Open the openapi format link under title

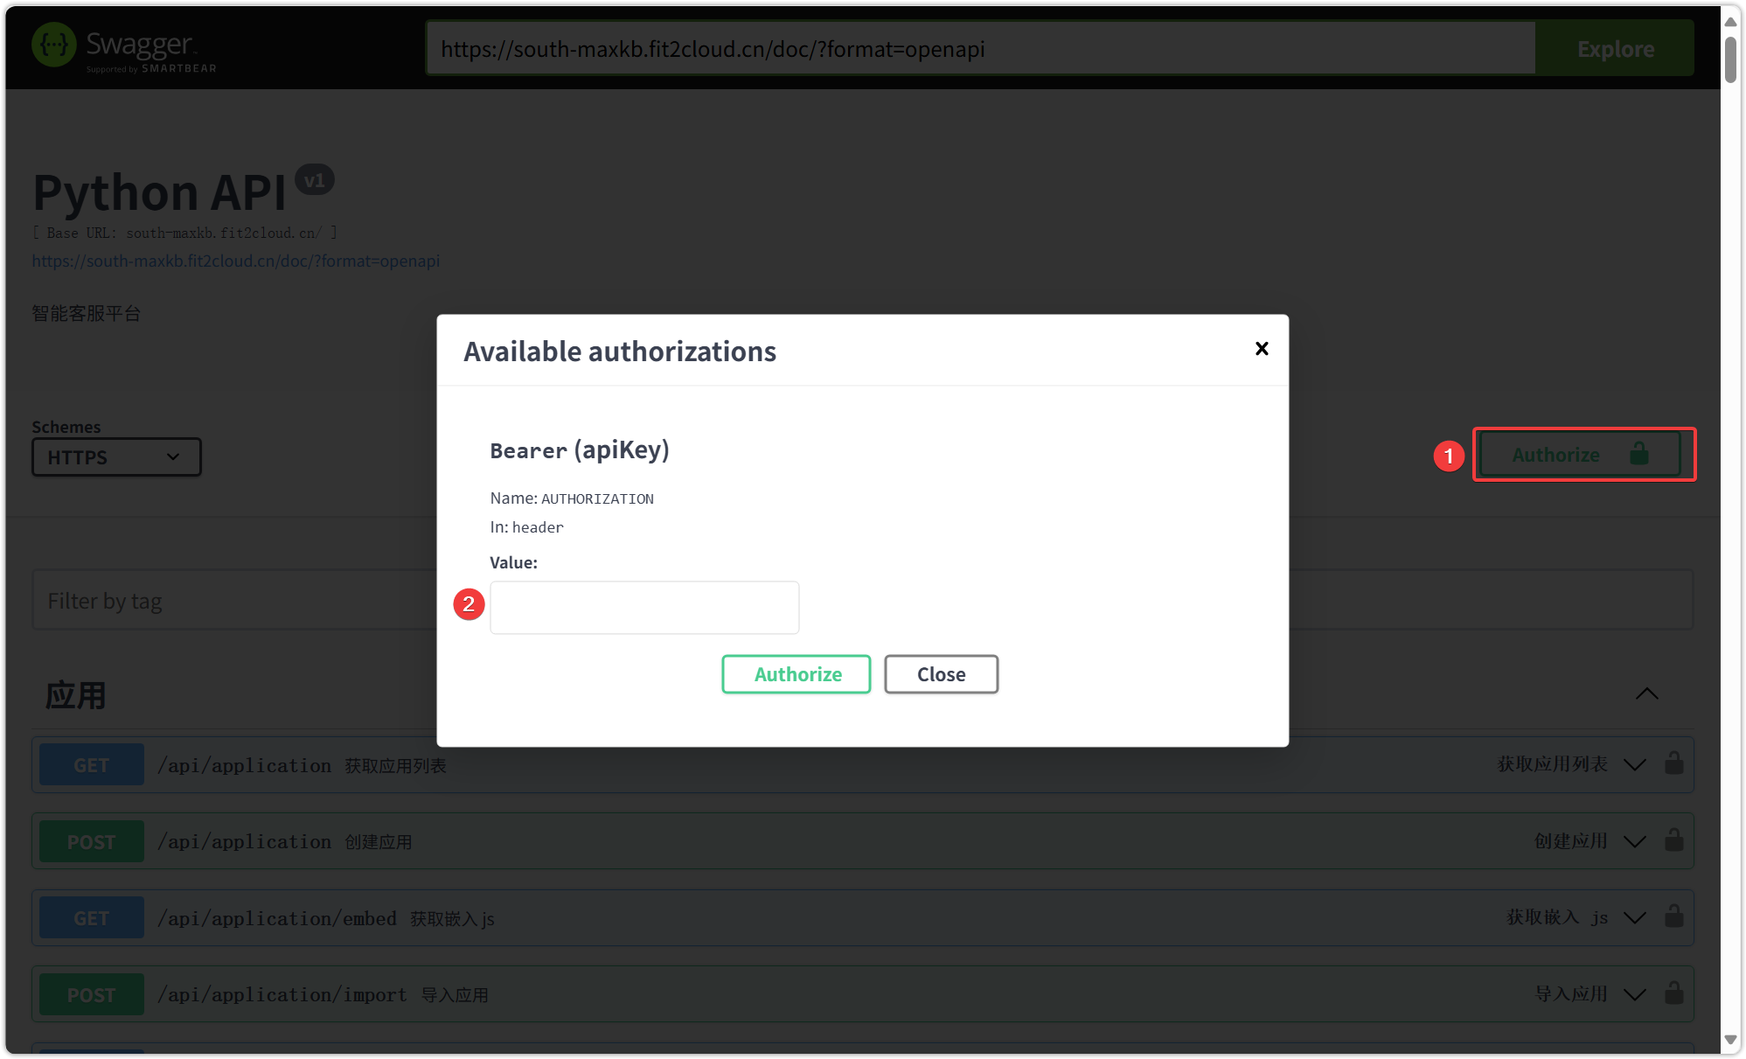tap(235, 261)
